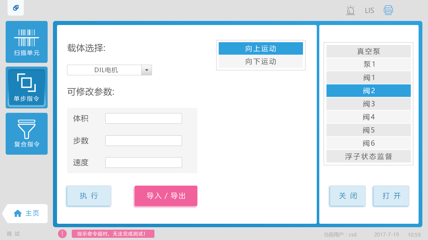Image resolution: width=428 pixels, height=240 pixels.
Task: Expand the 载体选择 dropdown arrow
Action: coord(147,70)
